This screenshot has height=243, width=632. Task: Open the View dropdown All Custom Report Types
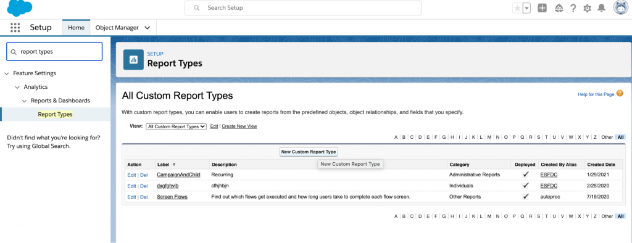176,126
